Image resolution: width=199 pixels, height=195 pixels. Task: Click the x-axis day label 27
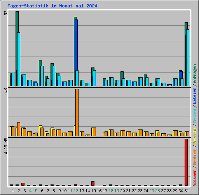click(x=163, y=191)
